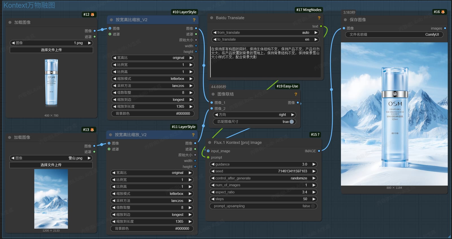The image size is (452, 239).
Task: Click 选择文件上传 button under 1.png
Action: pos(51,50)
